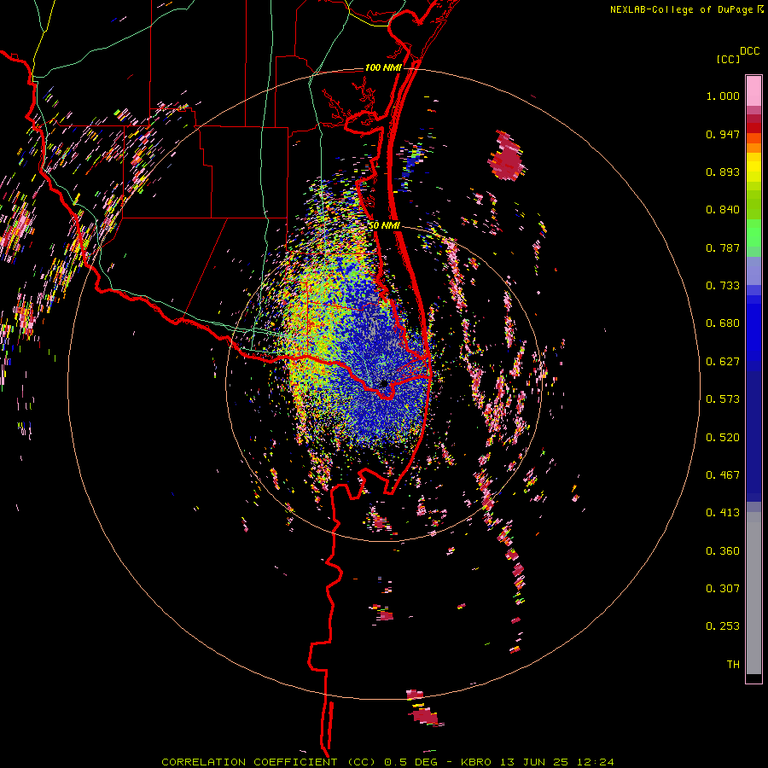Click the 0.413 scale value

click(723, 513)
